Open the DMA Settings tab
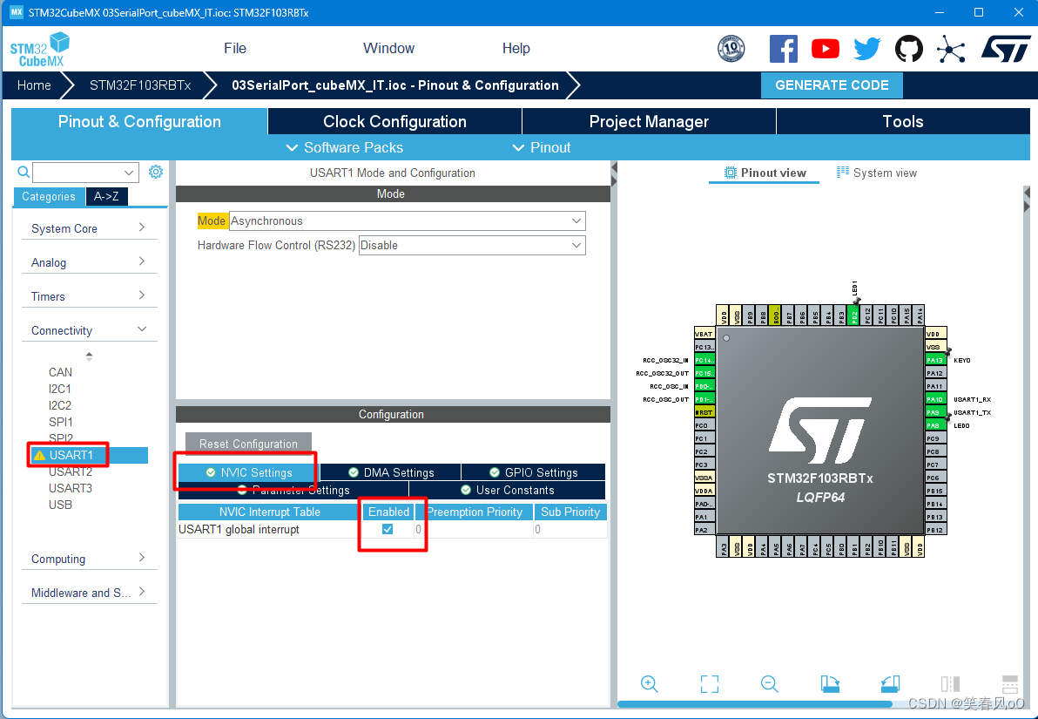Viewport: 1038px width, 719px height. coord(391,472)
